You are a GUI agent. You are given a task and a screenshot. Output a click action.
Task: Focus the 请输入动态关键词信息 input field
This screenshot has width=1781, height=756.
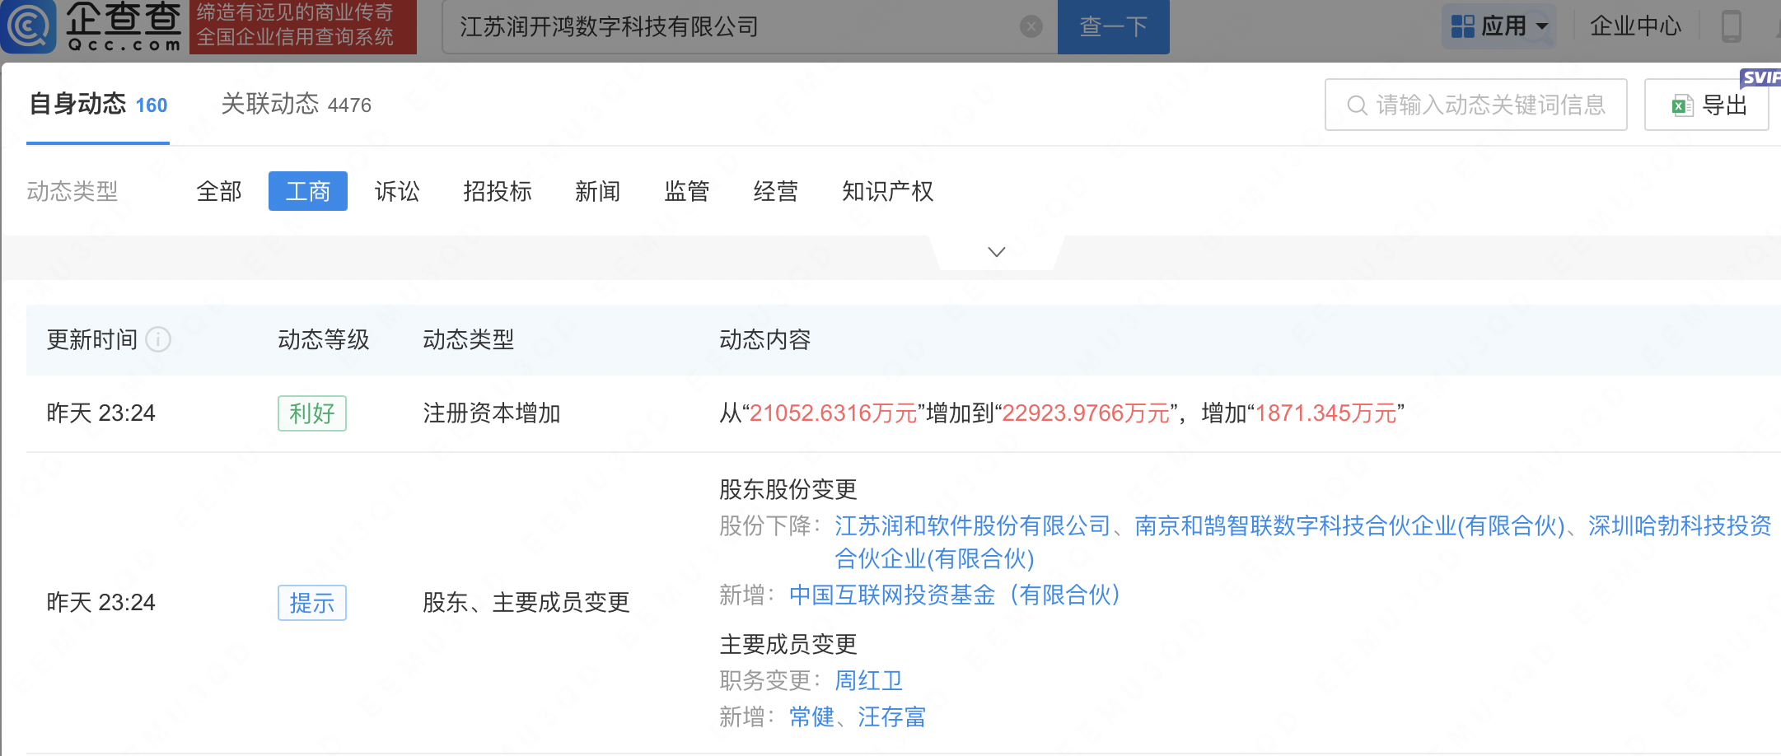click(x=1491, y=105)
